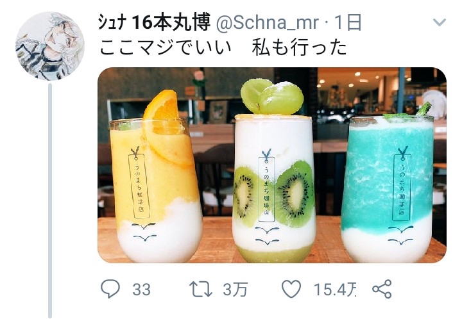Tap the blue frozen drink in the photo

(x=389, y=188)
